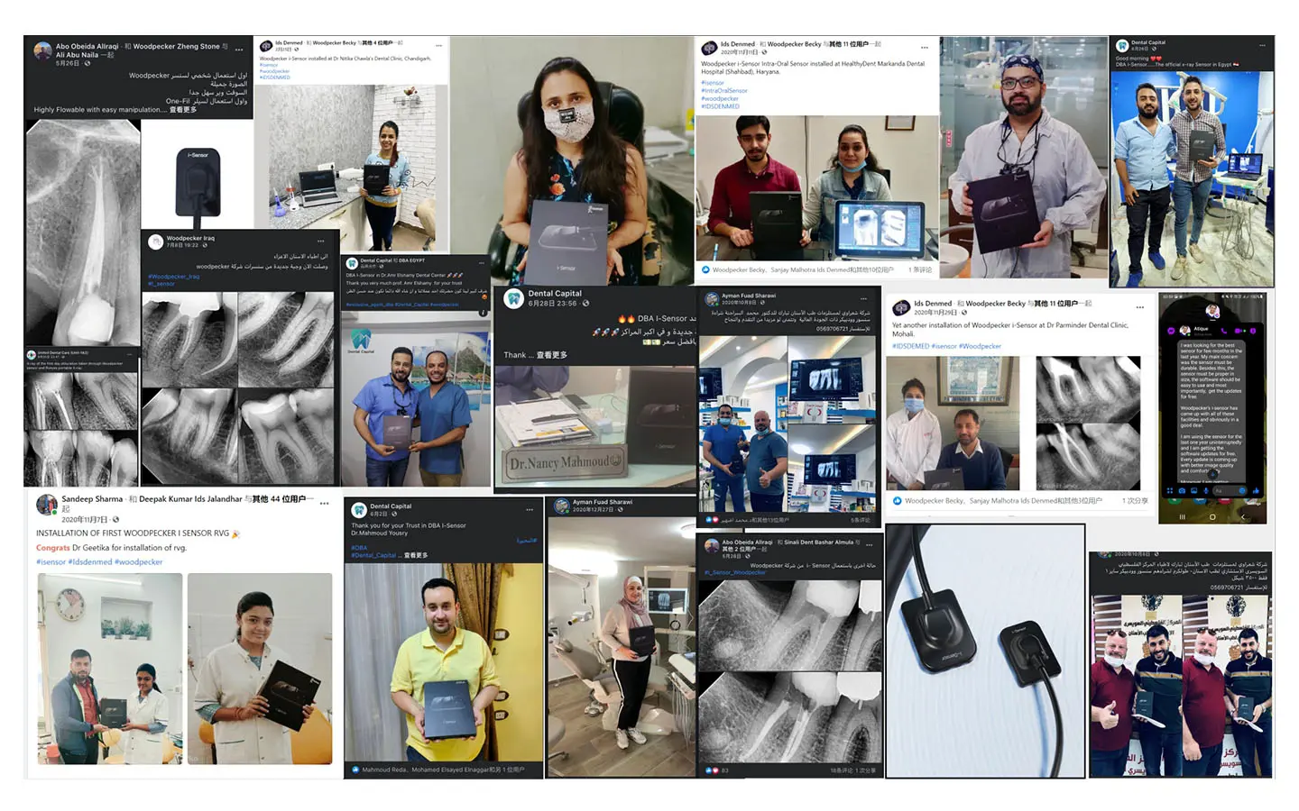Image resolution: width=1299 pixels, height=811 pixels.
Task: Follow the #Idsdenmed hashtag in the Sandeep Sharma post
Action: tap(90, 562)
